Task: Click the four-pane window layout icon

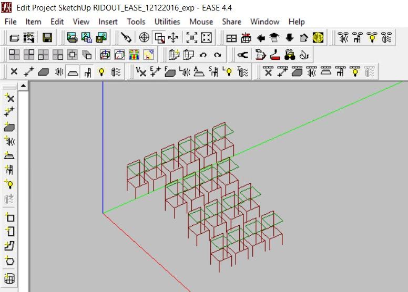Action: 231,38
